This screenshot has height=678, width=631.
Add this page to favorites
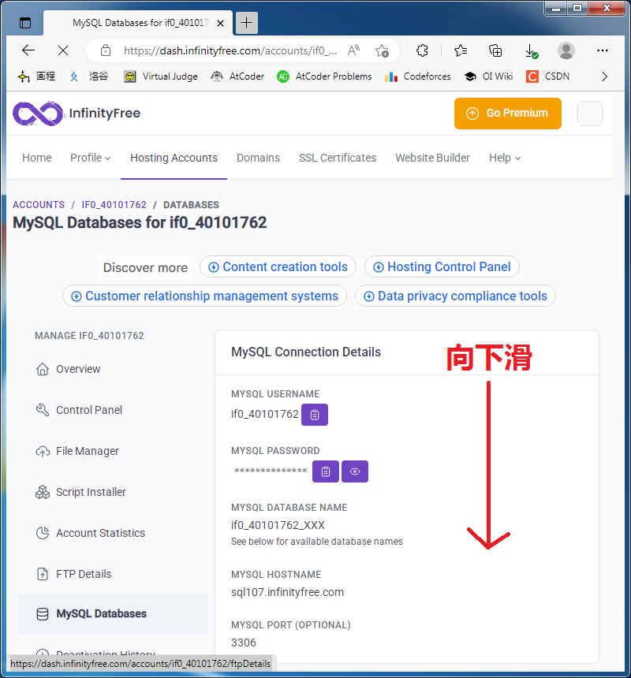pyautogui.click(x=382, y=50)
